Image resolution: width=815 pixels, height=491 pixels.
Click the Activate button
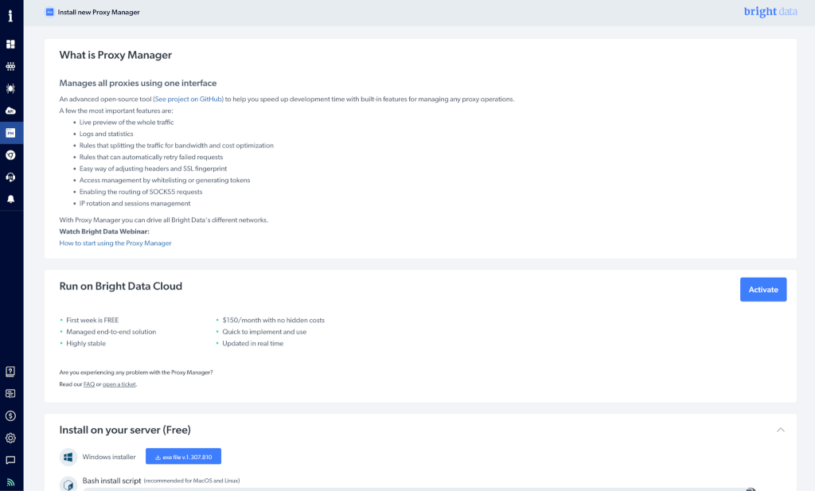763,290
